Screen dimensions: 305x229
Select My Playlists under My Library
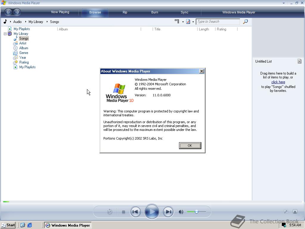pos(27,67)
